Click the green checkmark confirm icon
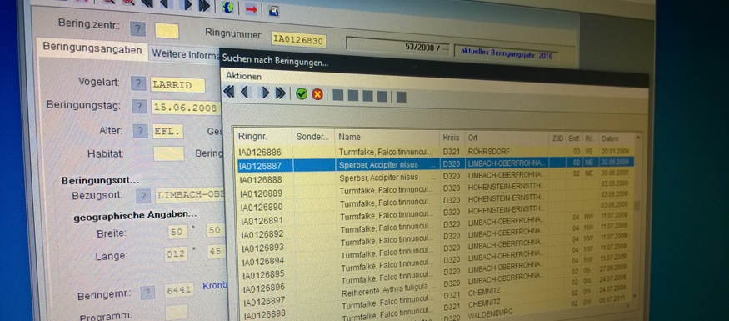The height and width of the screenshot is (321, 729). tap(302, 94)
